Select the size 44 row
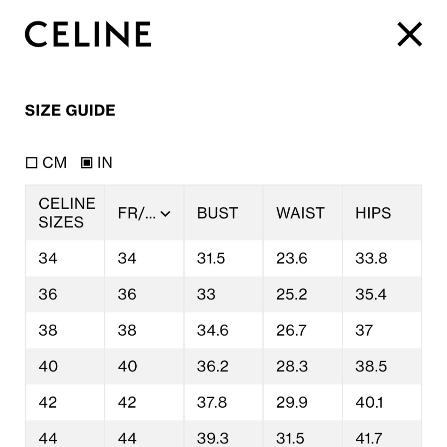The height and width of the screenshot is (447, 447). point(48,438)
